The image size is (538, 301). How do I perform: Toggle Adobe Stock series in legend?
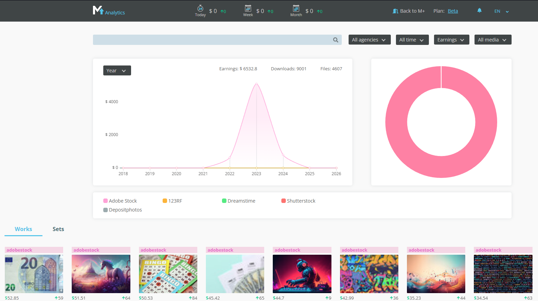coord(120,201)
